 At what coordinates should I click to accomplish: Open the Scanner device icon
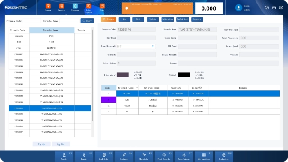tap(48, 7)
